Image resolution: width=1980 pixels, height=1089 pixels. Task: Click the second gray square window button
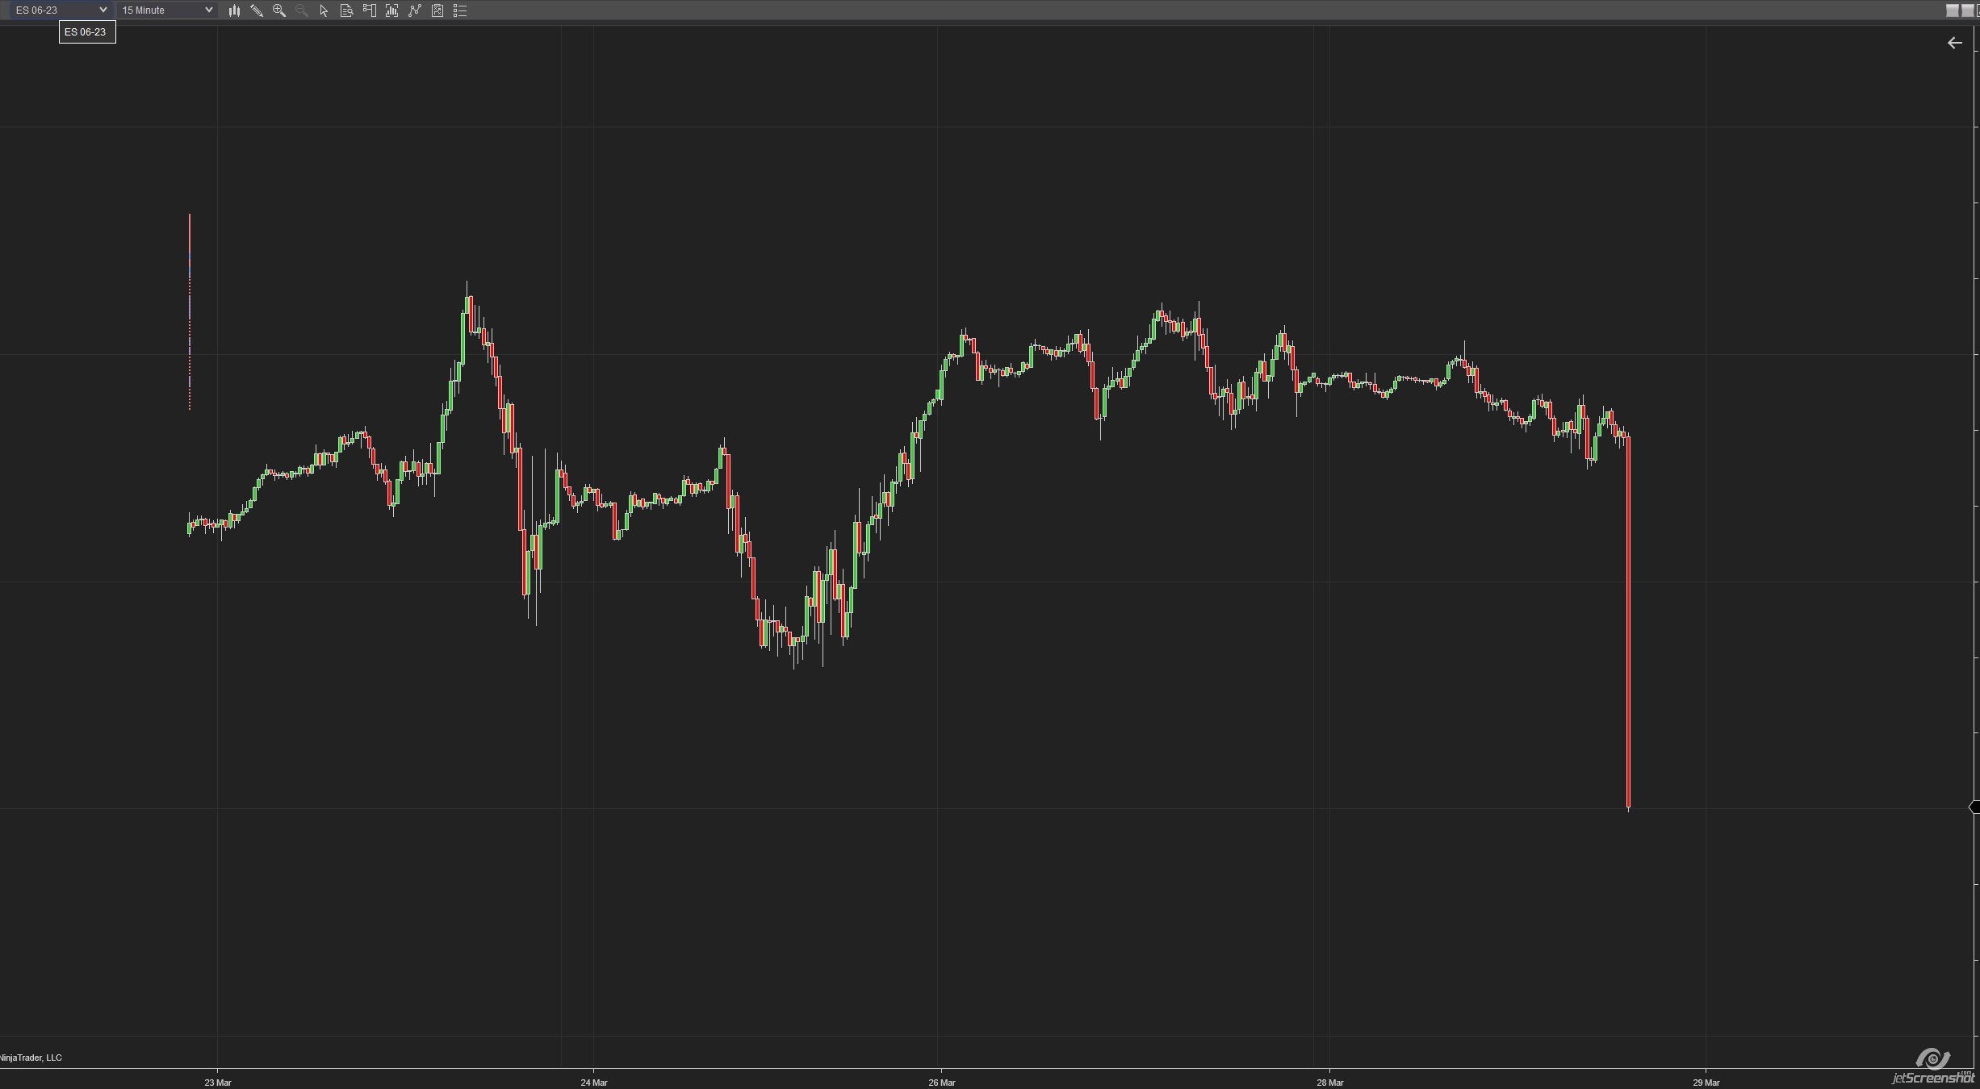tap(1967, 10)
